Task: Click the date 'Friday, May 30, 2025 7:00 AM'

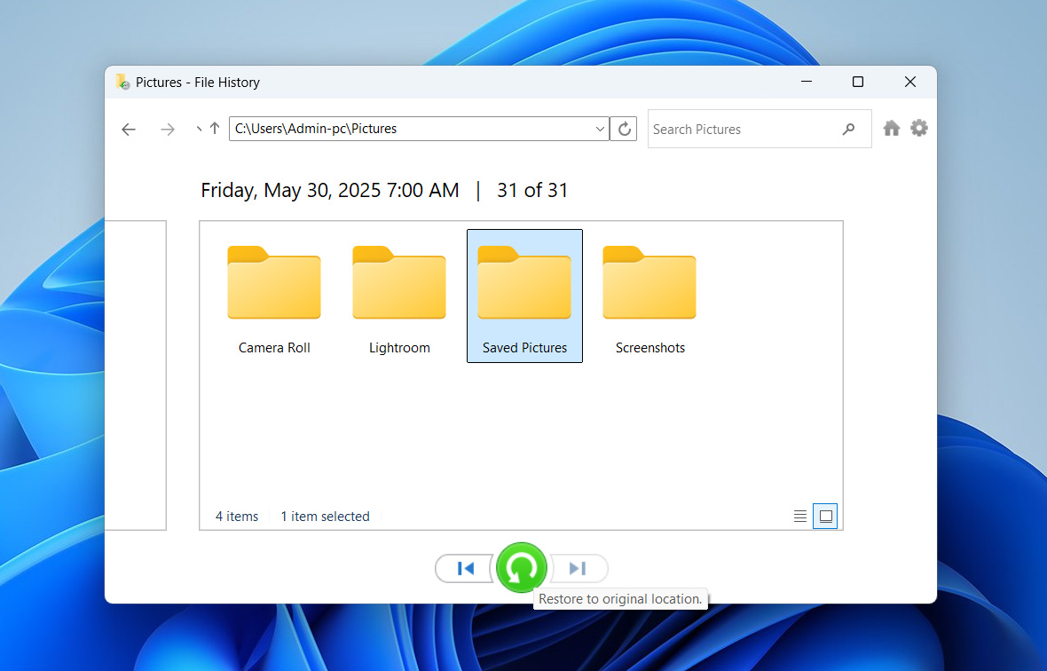Action: coord(330,190)
